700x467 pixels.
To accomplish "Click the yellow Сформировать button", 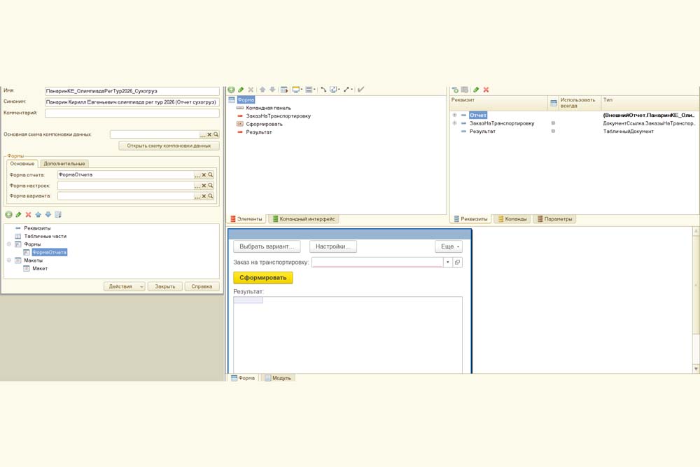I will 262,277.
